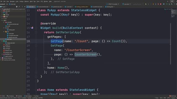Open the Window menu

(x=46, y=1)
